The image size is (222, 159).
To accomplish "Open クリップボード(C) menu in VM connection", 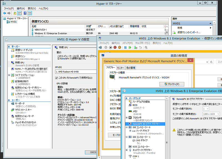I will tap(142, 43).
